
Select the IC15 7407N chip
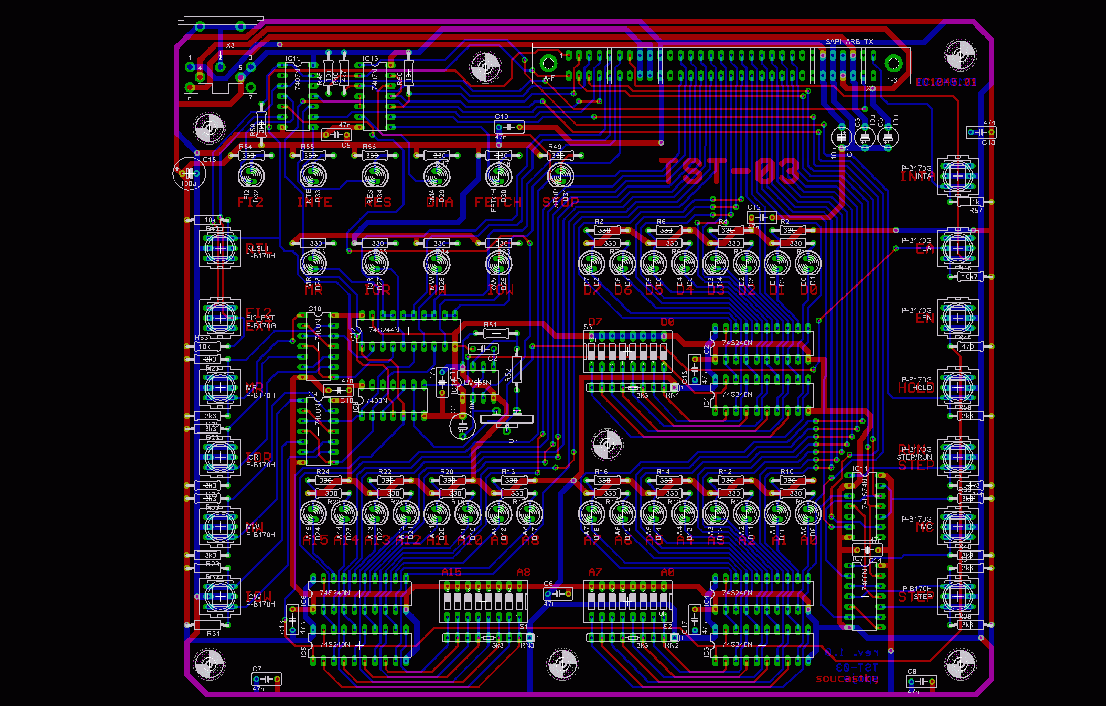point(297,96)
